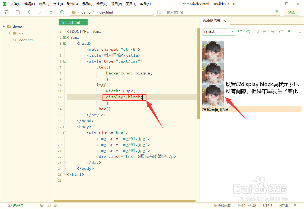Open browser settings via the gear icon

pos(248,32)
